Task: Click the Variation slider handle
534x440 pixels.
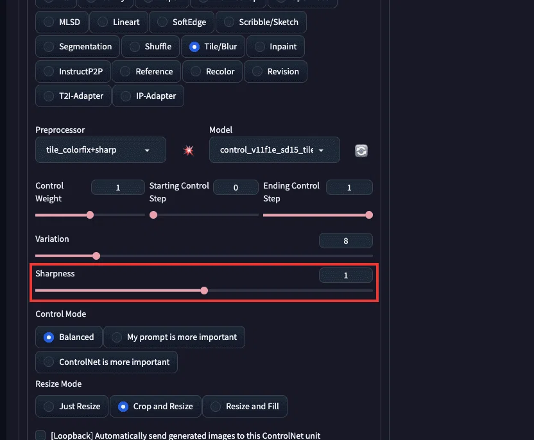Action: (x=96, y=256)
